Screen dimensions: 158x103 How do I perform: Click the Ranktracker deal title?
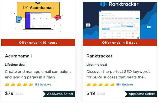coord(99,56)
